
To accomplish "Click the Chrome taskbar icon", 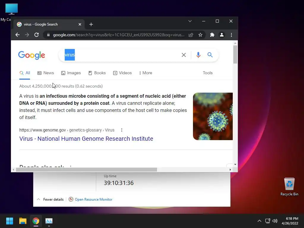I will [36, 221].
